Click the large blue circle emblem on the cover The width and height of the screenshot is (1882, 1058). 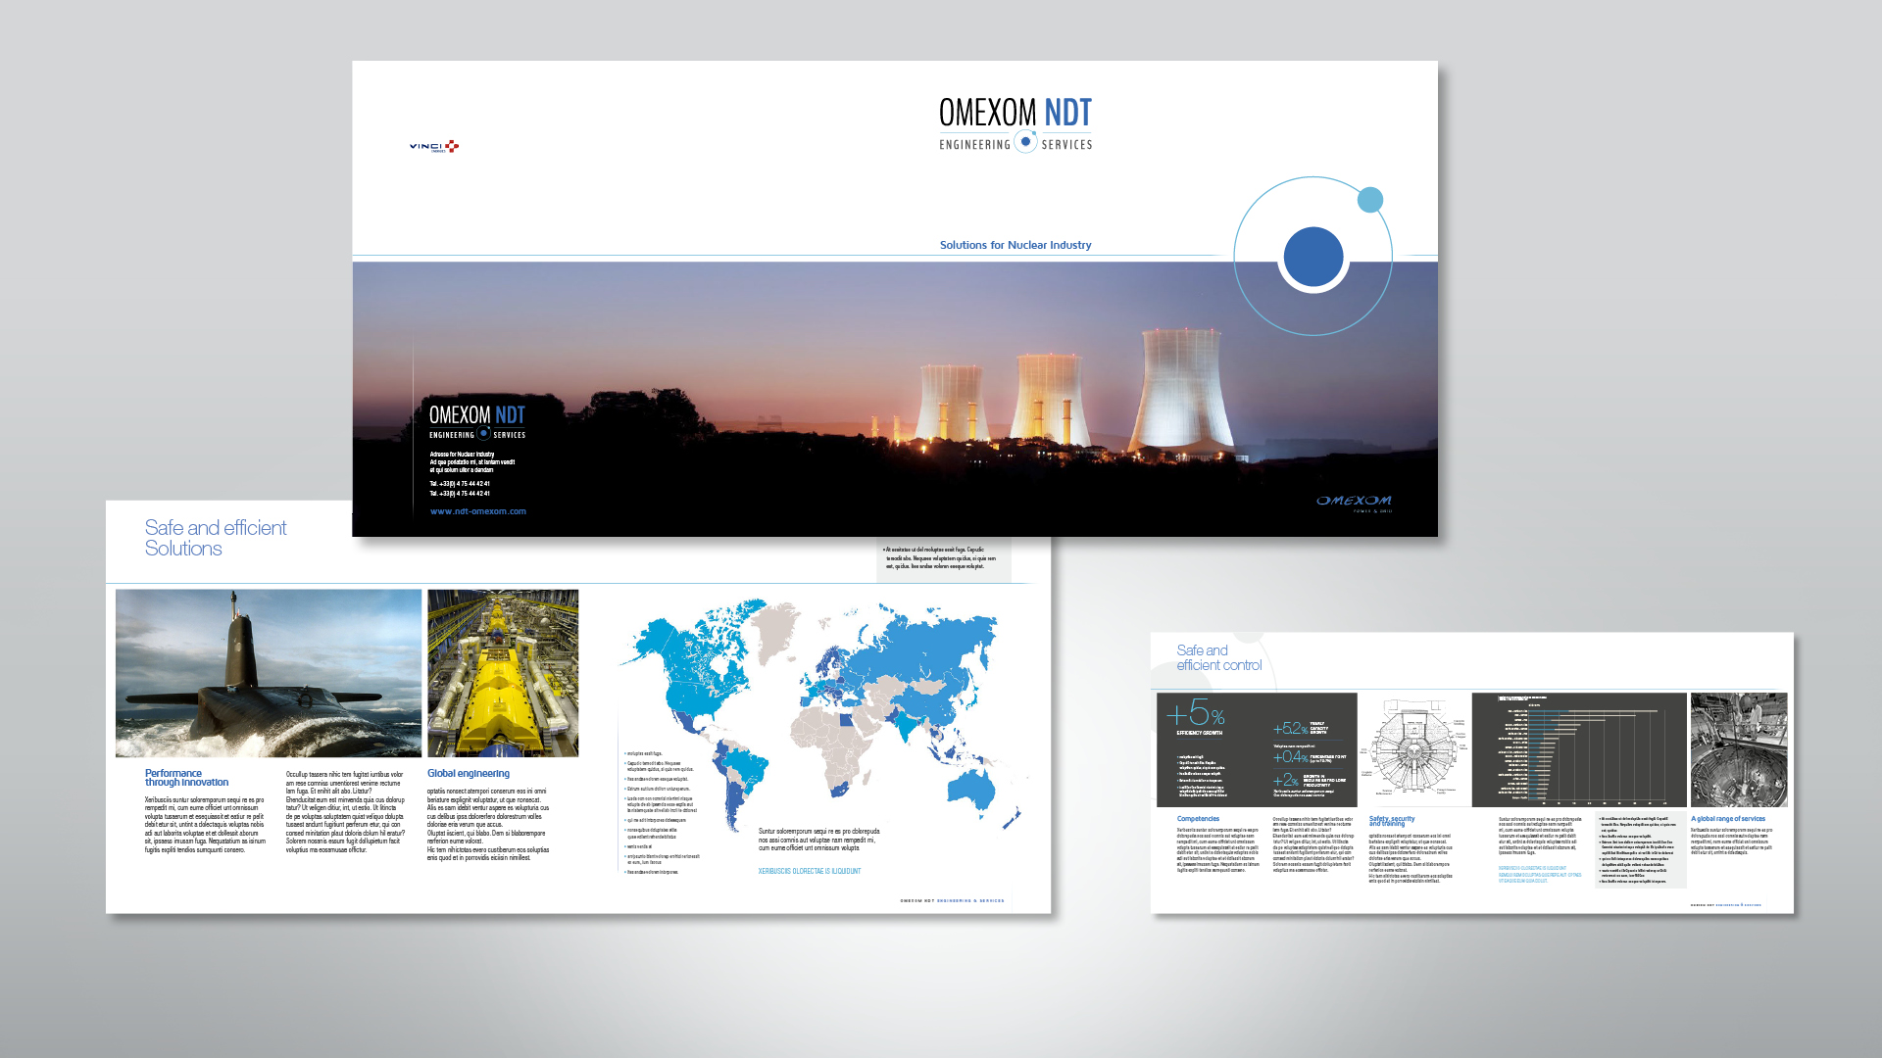(1313, 257)
